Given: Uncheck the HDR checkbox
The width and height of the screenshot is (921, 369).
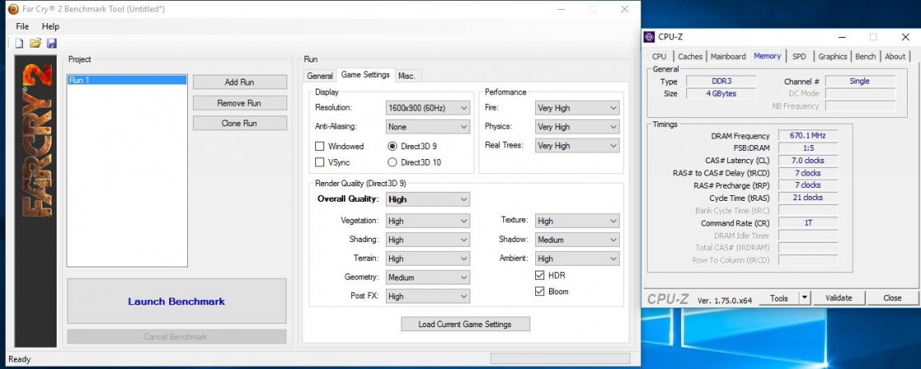Looking at the screenshot, I should (540, 276).
